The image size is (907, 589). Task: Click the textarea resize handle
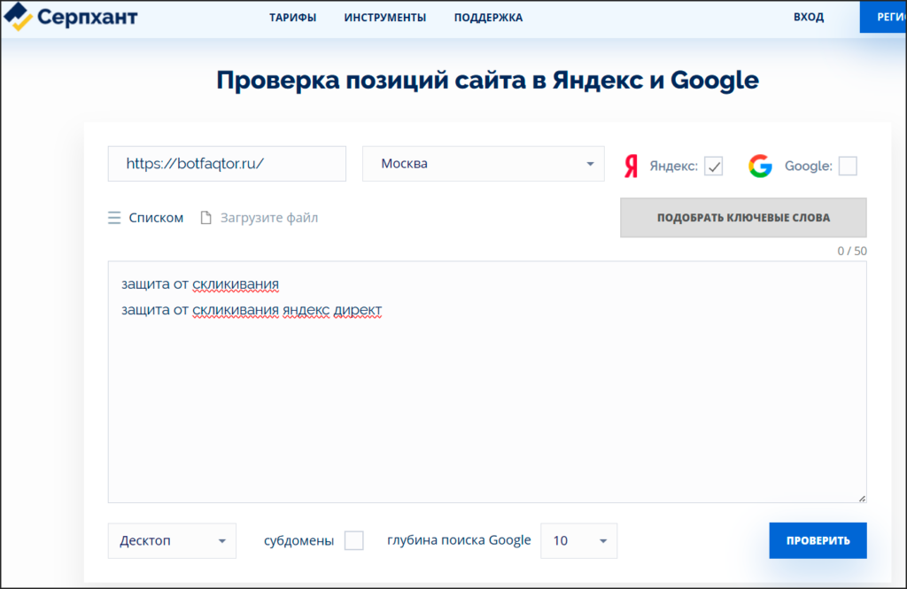(862, 498)
